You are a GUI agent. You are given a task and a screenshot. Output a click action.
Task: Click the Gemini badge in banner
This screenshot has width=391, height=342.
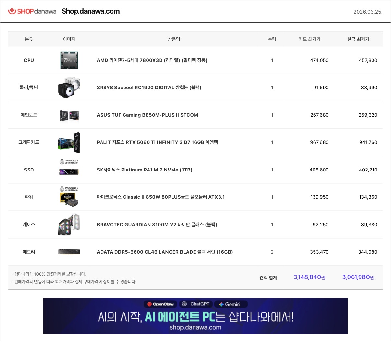click(231, 304)
